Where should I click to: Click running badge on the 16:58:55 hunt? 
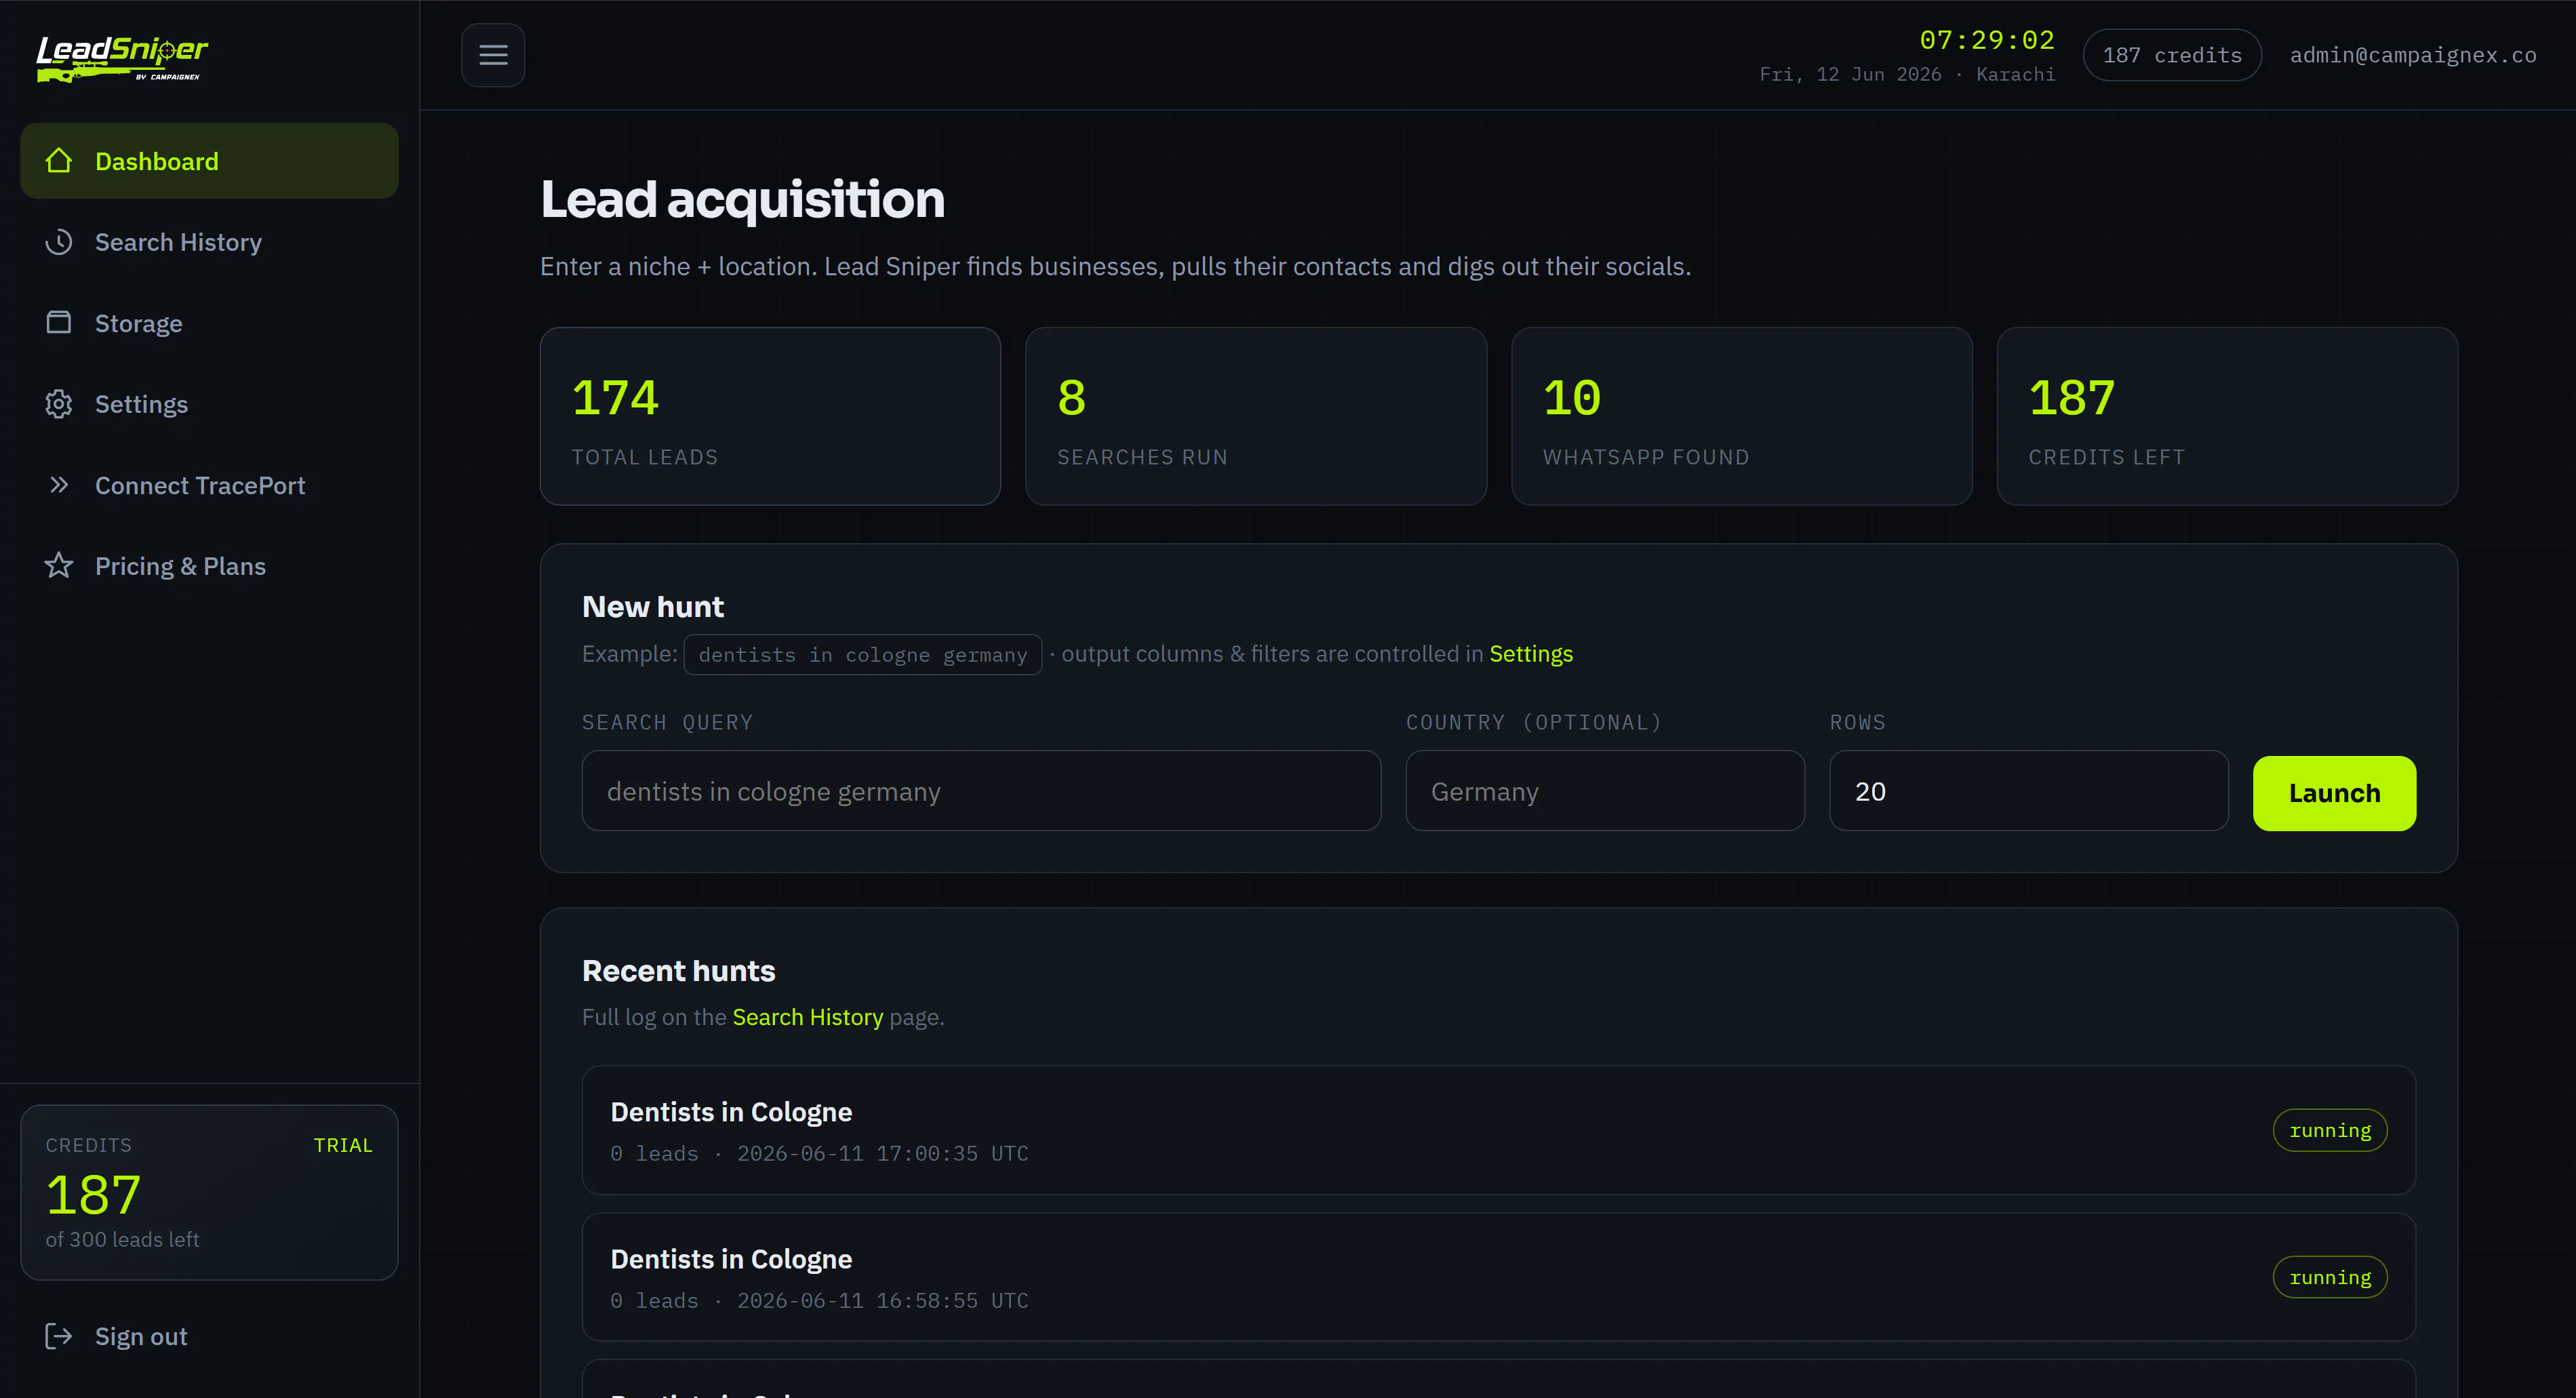click(2330, 1277)
